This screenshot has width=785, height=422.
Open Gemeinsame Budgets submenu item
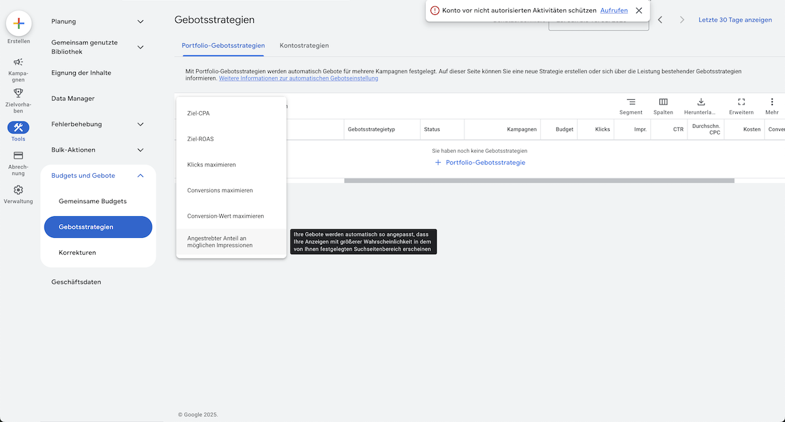[93, 201]
